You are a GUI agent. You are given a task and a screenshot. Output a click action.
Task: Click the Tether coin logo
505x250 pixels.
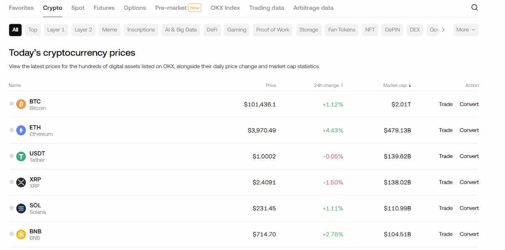pyautogui.click(x=21, y=156)
